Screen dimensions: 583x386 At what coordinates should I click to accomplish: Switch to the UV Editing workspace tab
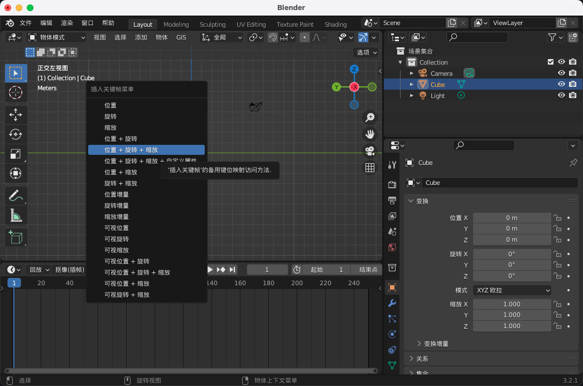tap(251, 25)
